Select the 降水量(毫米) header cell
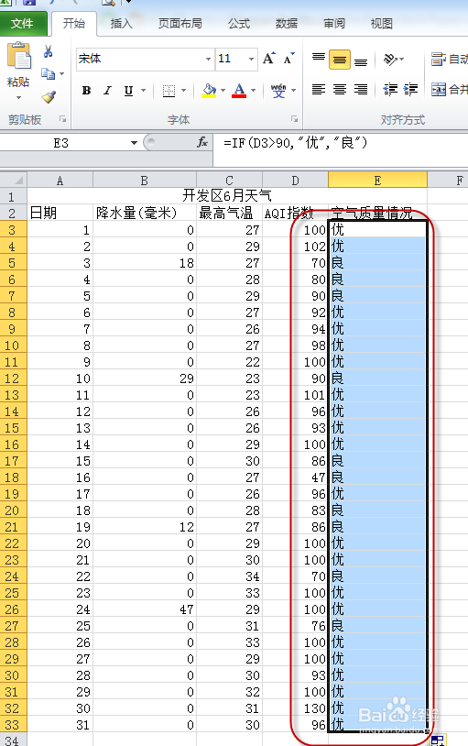Screen dimensions: 468x746 [144, 213]
